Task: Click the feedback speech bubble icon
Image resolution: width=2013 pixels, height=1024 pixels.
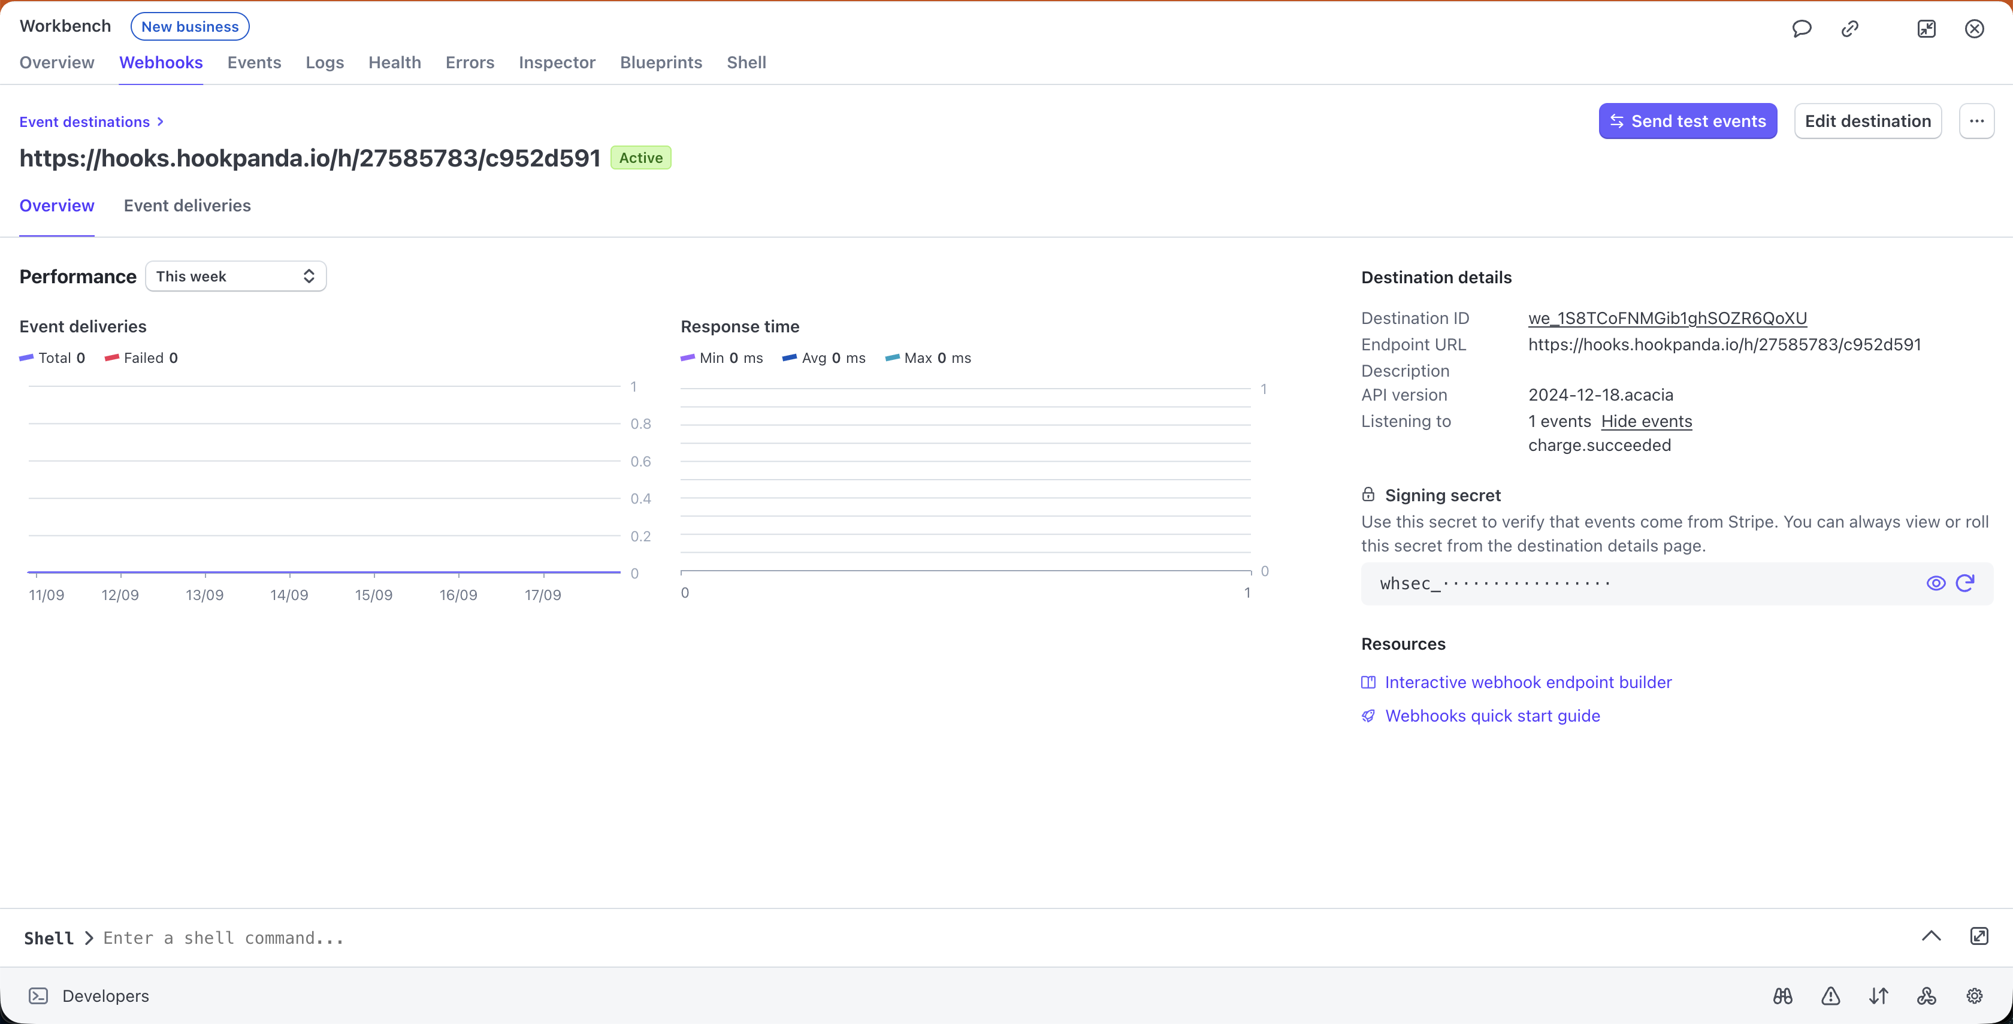Action: point(1802,29)
